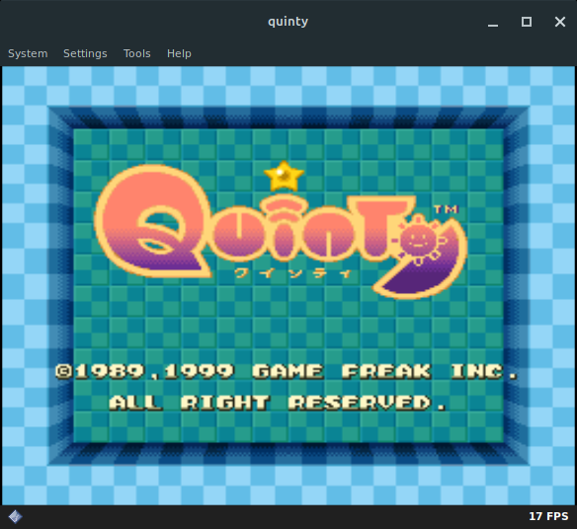Click the Japanese katakana subtitle text
The height and width of the screenshot is (529, 577).
[x=293, y=272]
